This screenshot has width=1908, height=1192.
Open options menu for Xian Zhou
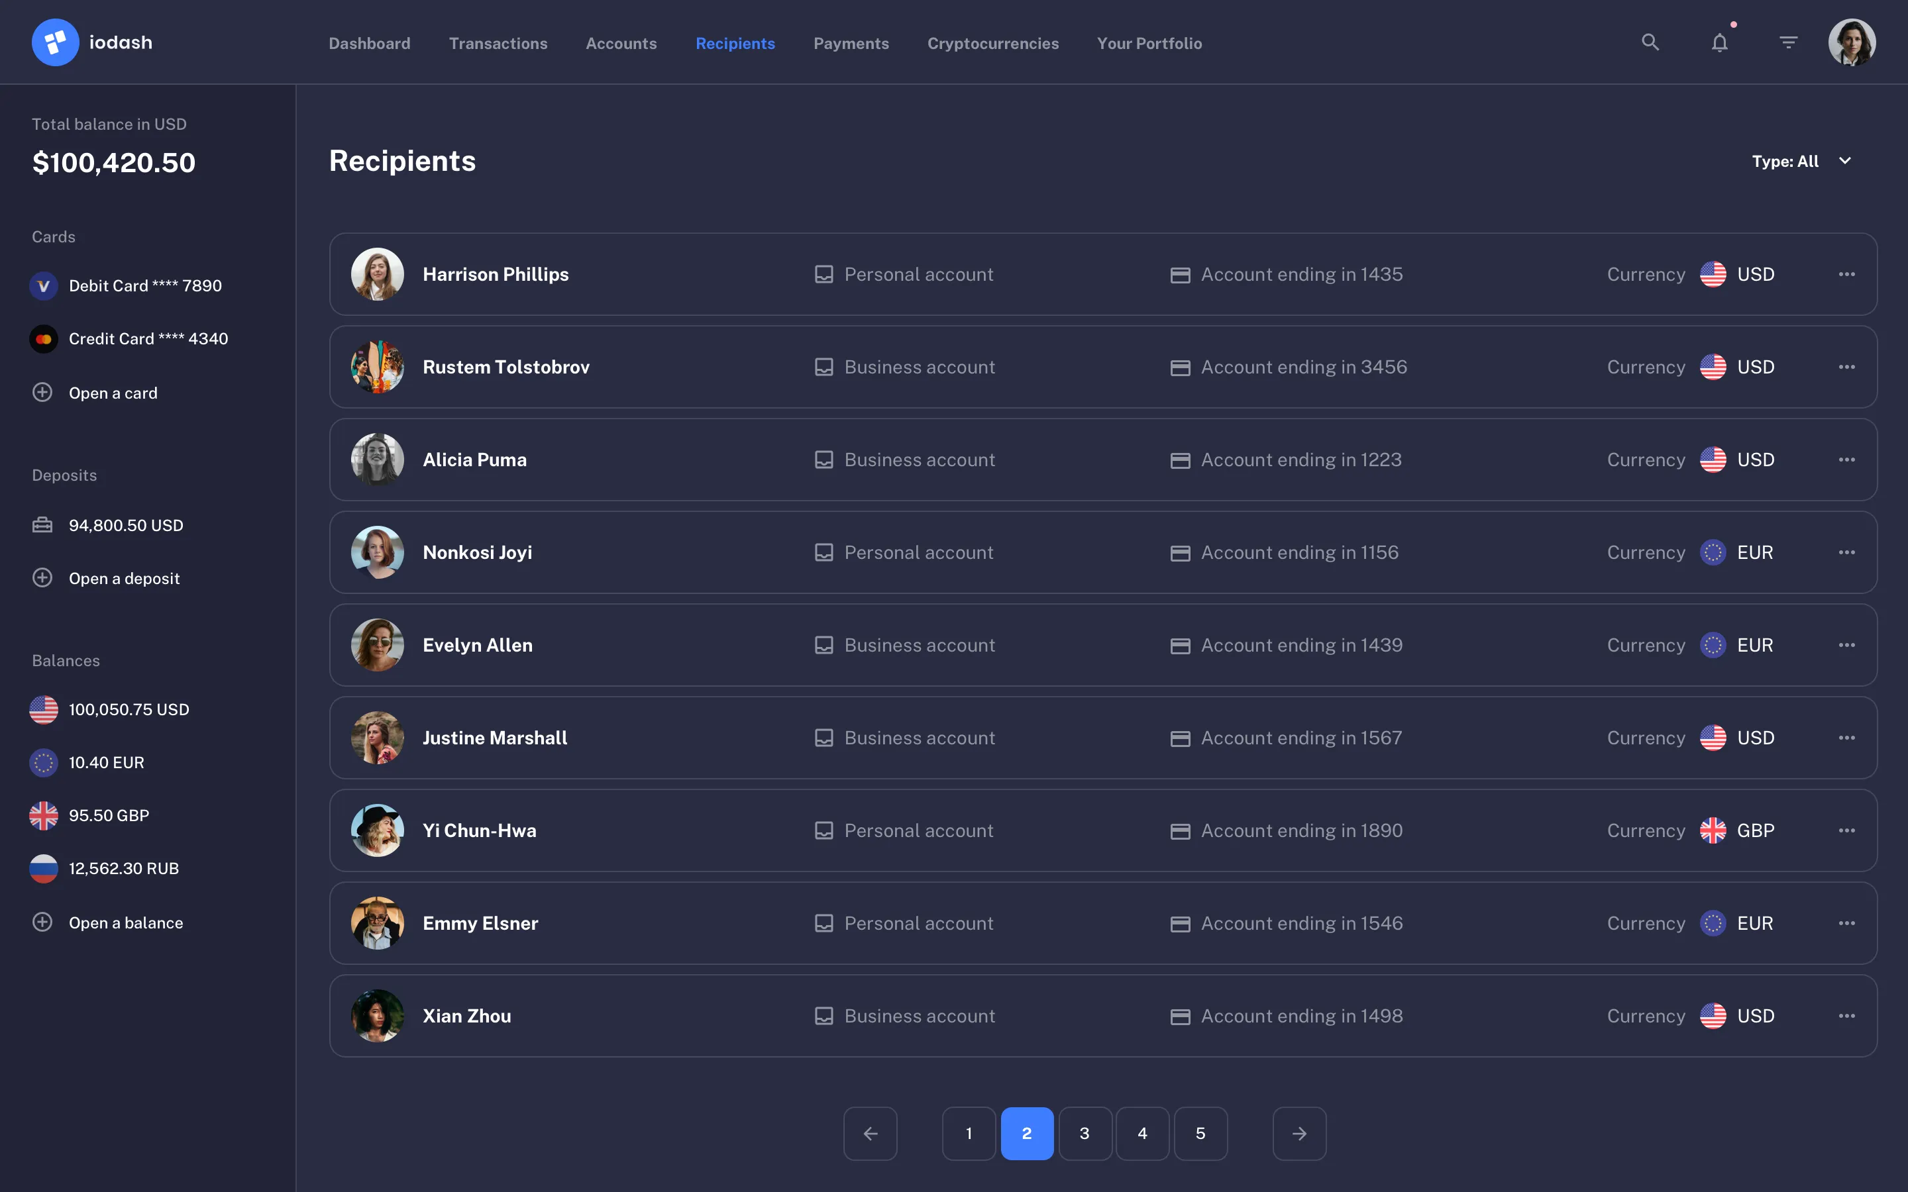click(x=1848, y=1015)
